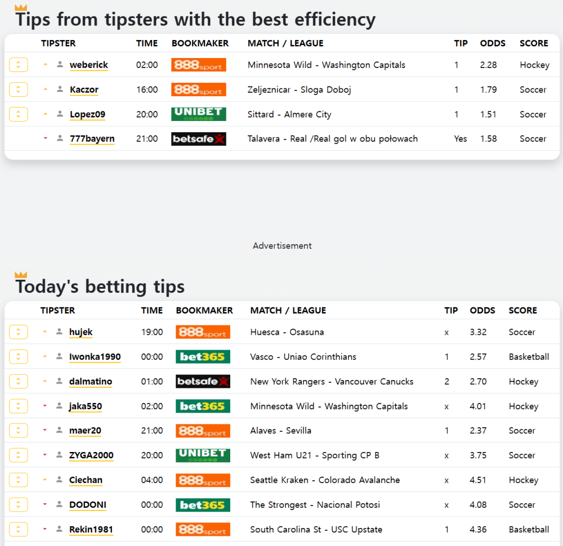Click the Betsafe logo next to 777bayern
Viewport: 563px width, 546px height.
pos(199,139)
